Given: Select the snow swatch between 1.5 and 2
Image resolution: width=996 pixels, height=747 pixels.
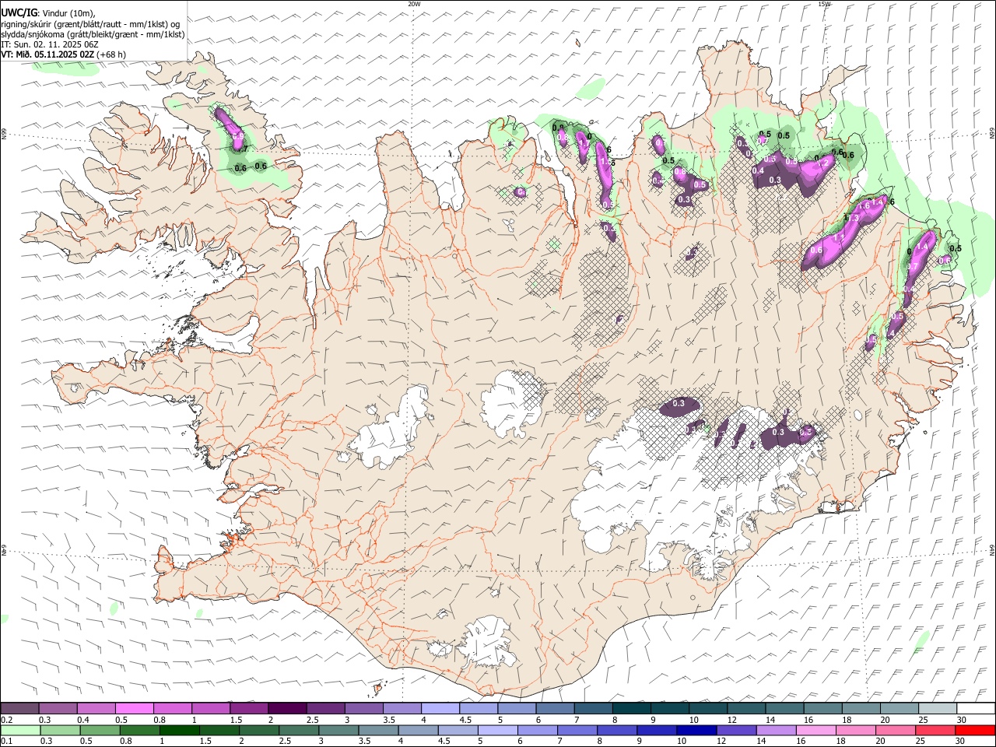Looking at the screenshot, I should 251,708.
